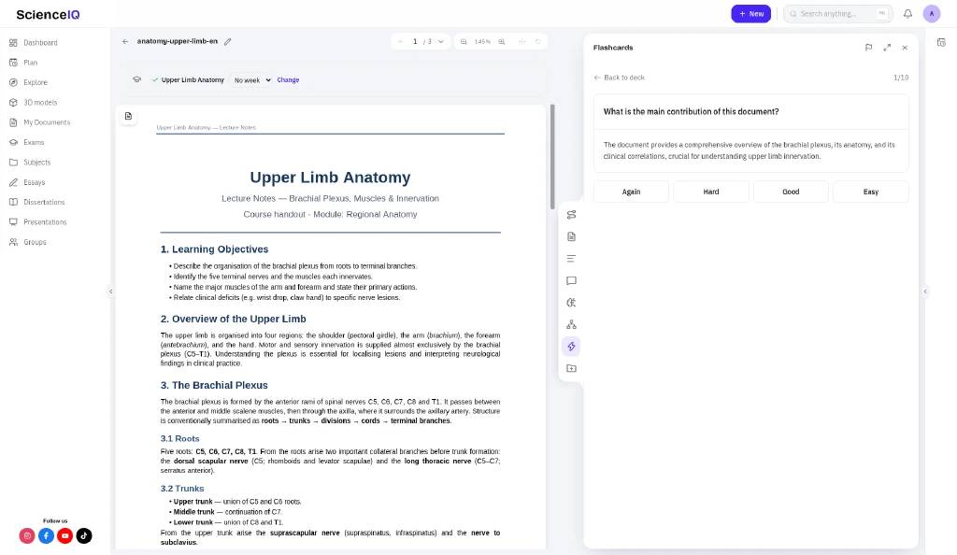Go to next page with down chevron
The image size is (957, 555).
pyautogui.click(x=441, y=41)
